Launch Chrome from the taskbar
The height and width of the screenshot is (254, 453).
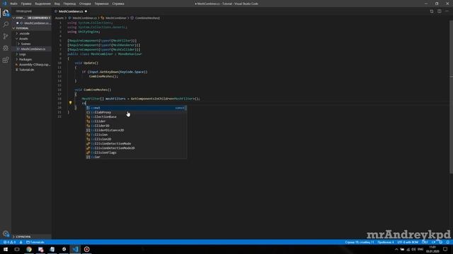click(x=29, y=249)
